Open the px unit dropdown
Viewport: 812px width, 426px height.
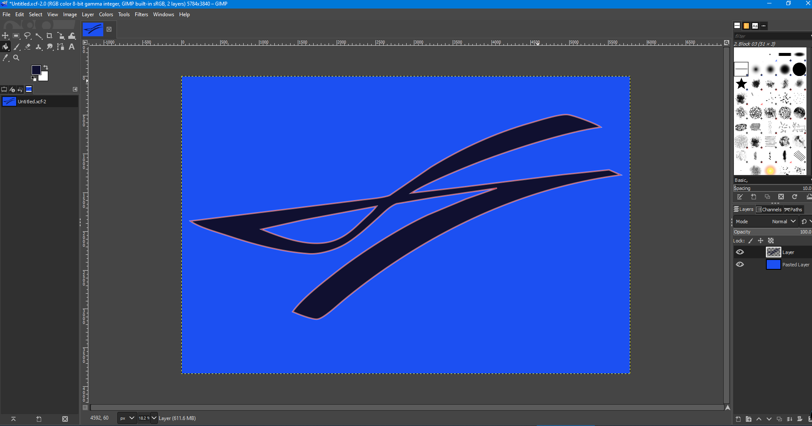[127, 418]
